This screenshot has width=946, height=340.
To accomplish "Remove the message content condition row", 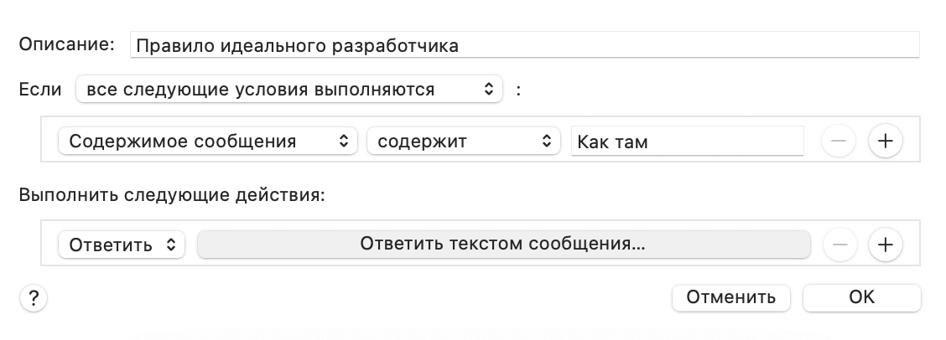I will tap(839, 141).
